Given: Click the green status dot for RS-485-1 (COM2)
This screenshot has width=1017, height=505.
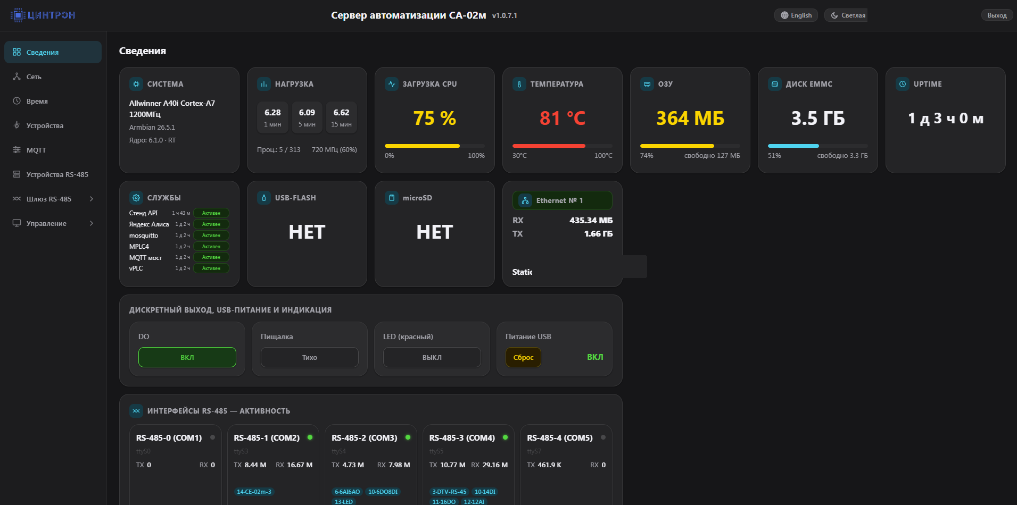Looking at the screenshot, I should click(x=310, y=437).
